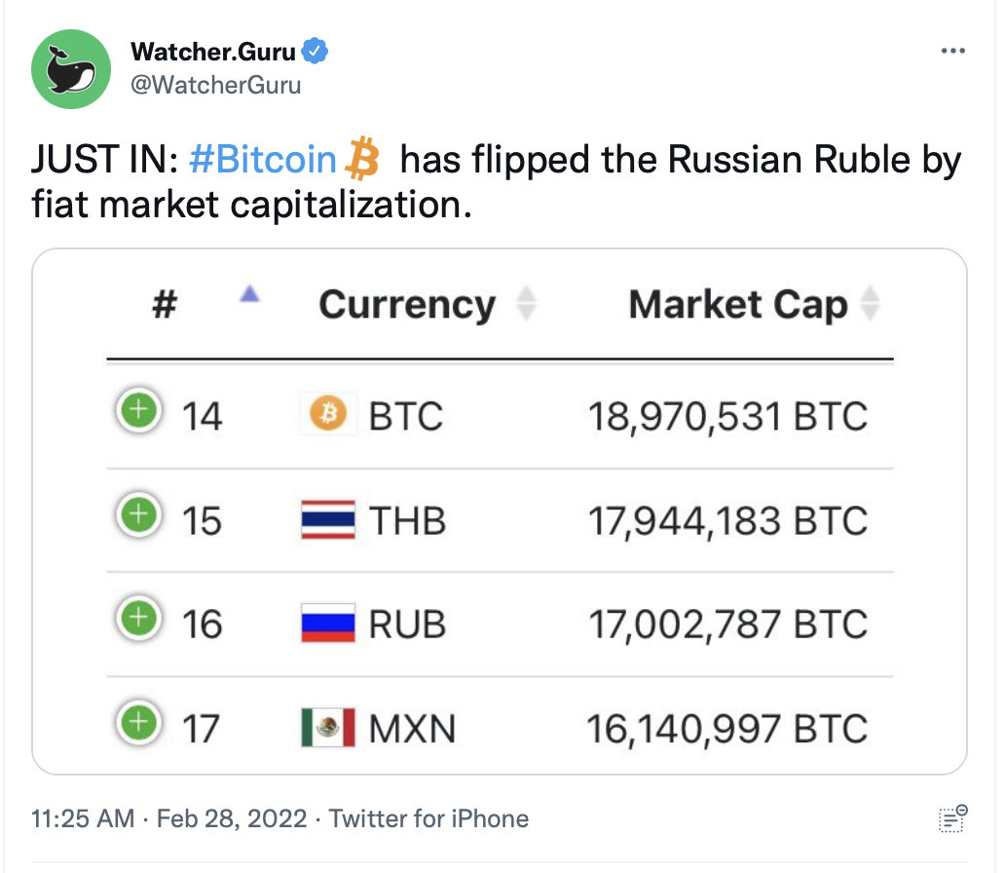Click the Twitter for iPhone source link
Screen dimensions: 1005x873
click(x=428, y=818)
